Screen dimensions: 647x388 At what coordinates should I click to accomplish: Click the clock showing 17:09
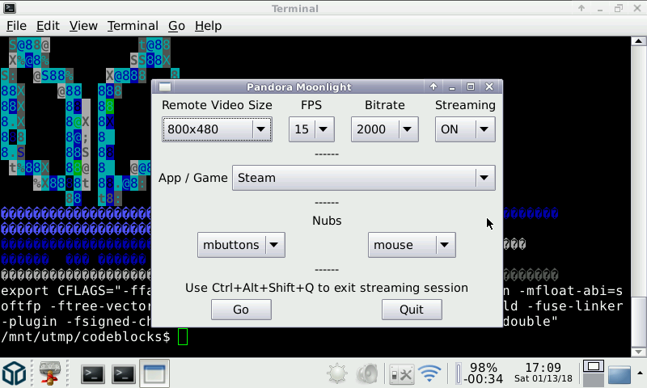pos(543,373)
